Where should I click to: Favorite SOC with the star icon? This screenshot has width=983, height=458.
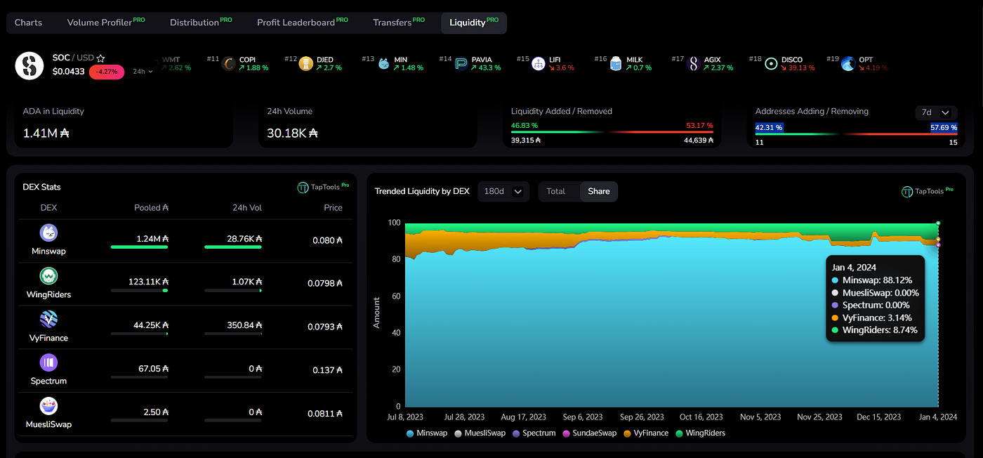pos(101,58)
